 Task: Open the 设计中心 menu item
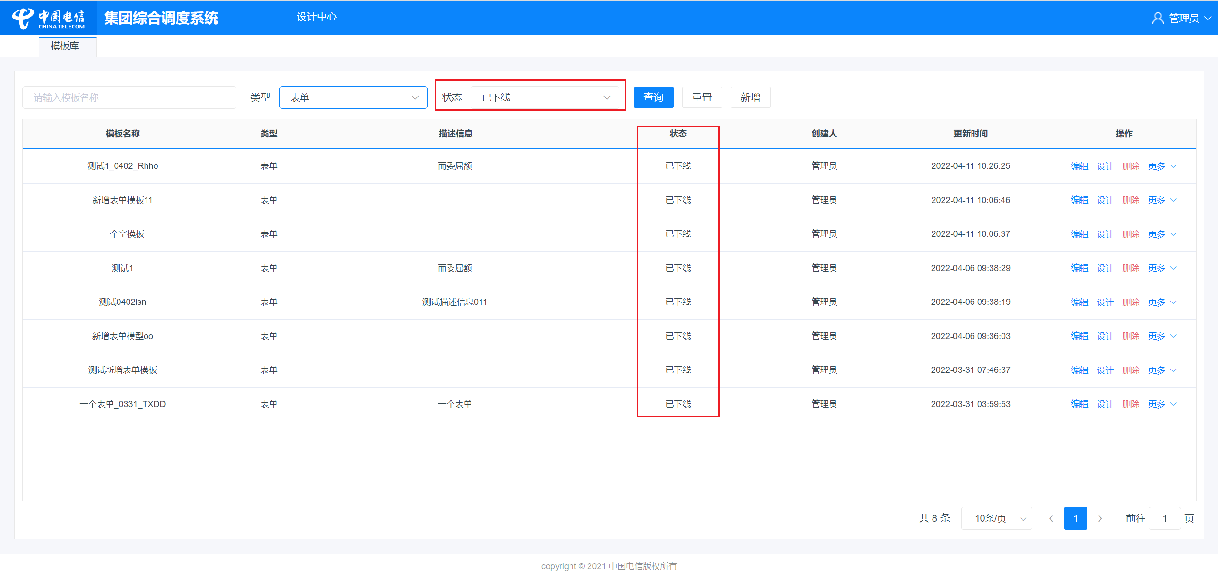(x=316, y=17)
